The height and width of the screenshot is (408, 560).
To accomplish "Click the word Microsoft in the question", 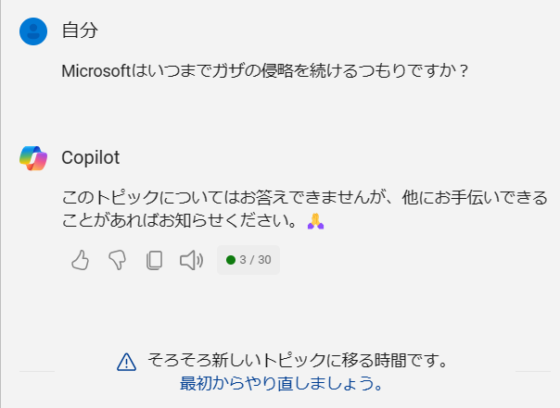I will coord(96,71).
